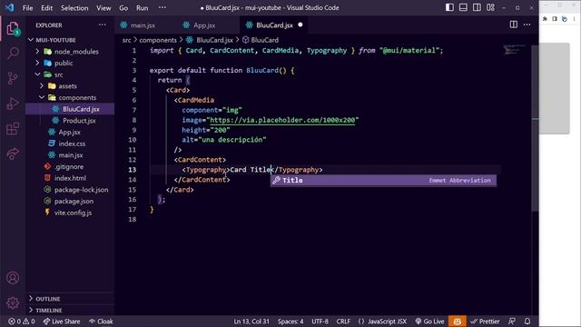Viewport: 581px width, 327px height.
Task: Toggle Cloak in the status bar
Action: [101, 321]
